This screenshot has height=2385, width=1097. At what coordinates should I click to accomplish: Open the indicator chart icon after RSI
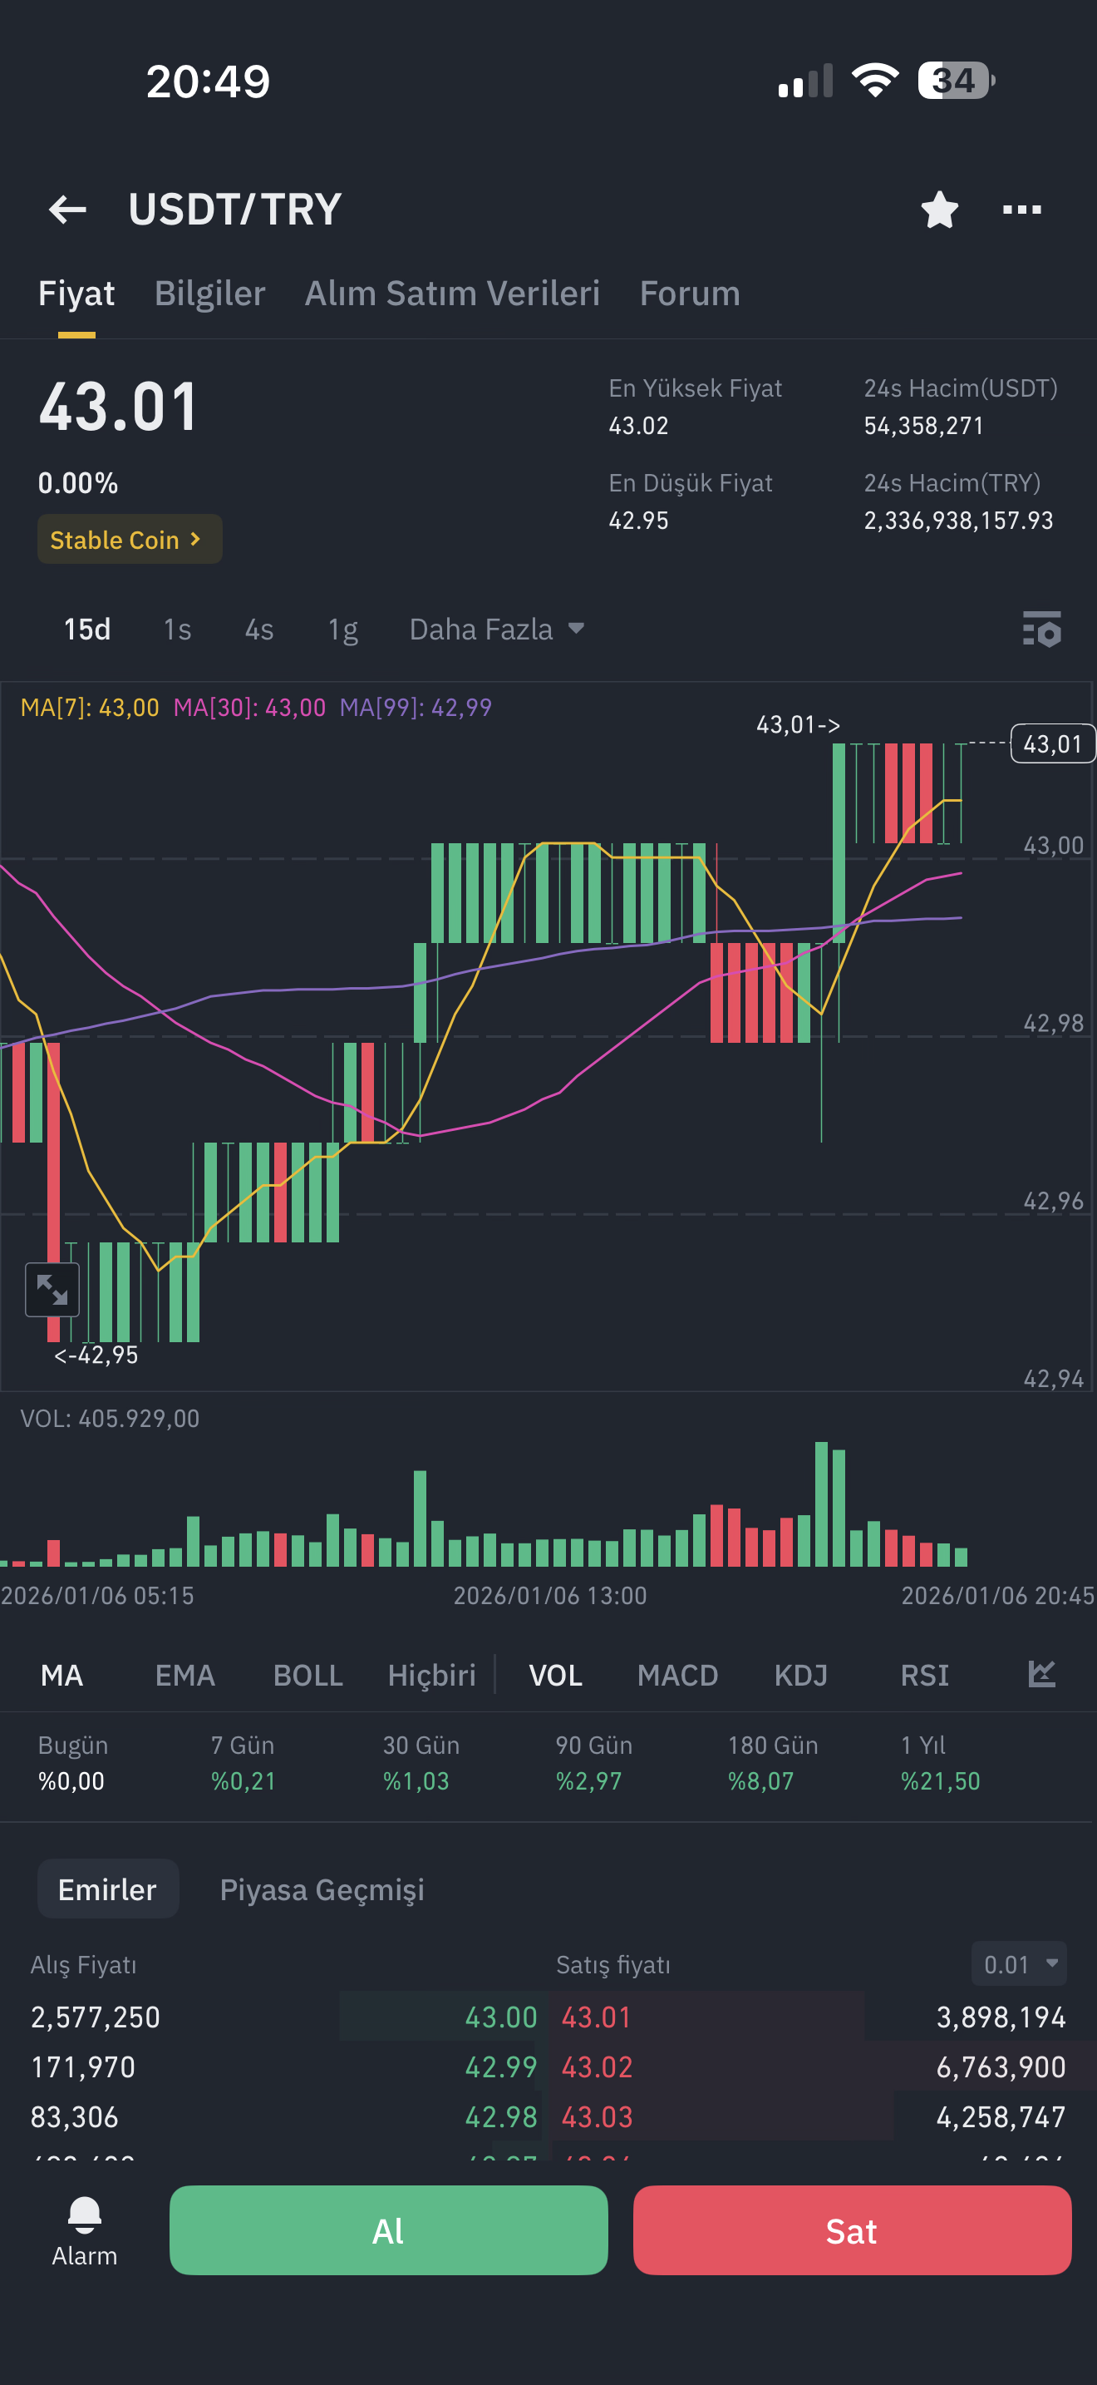tap(1041, 1674)
